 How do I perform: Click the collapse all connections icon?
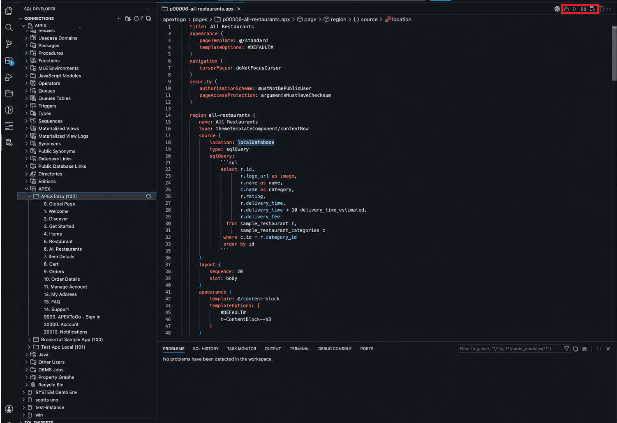[x=149, y=18]
